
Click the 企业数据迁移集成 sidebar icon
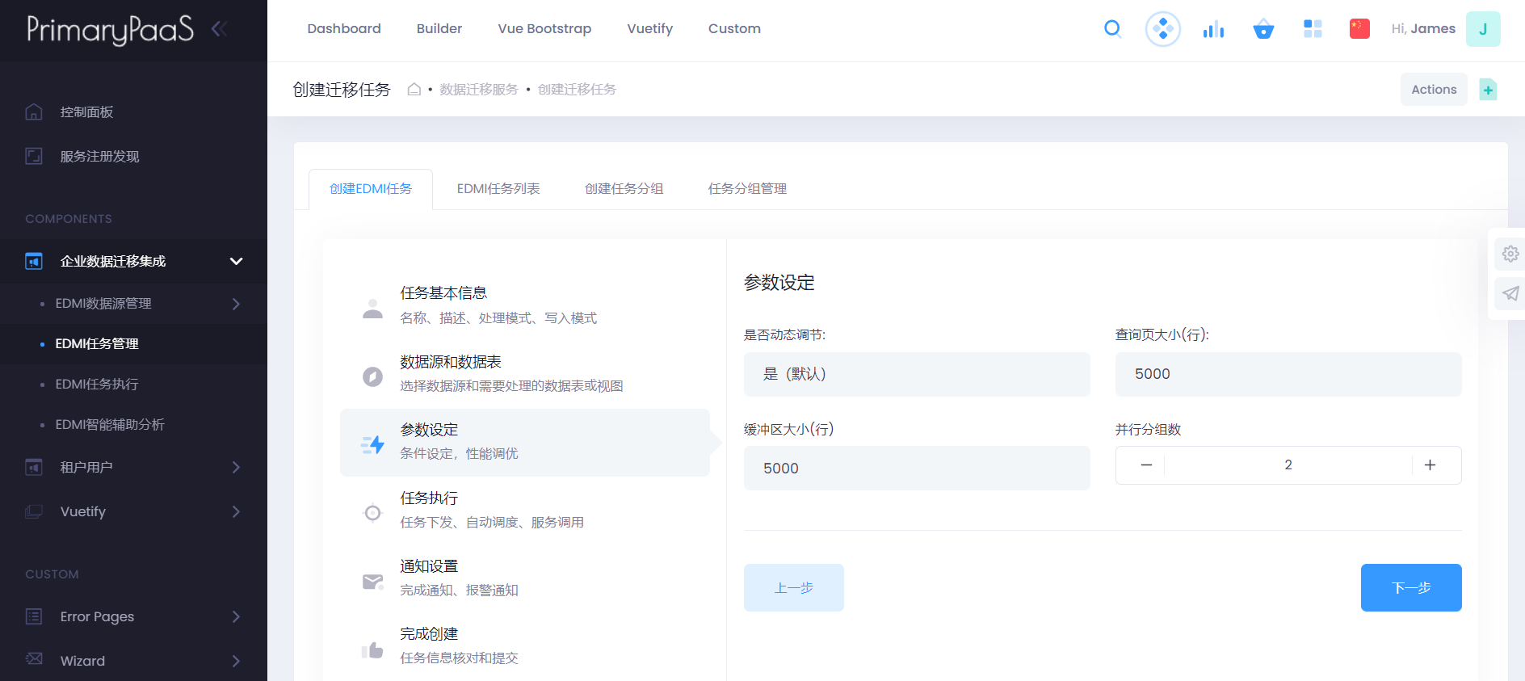coord(34,261)
